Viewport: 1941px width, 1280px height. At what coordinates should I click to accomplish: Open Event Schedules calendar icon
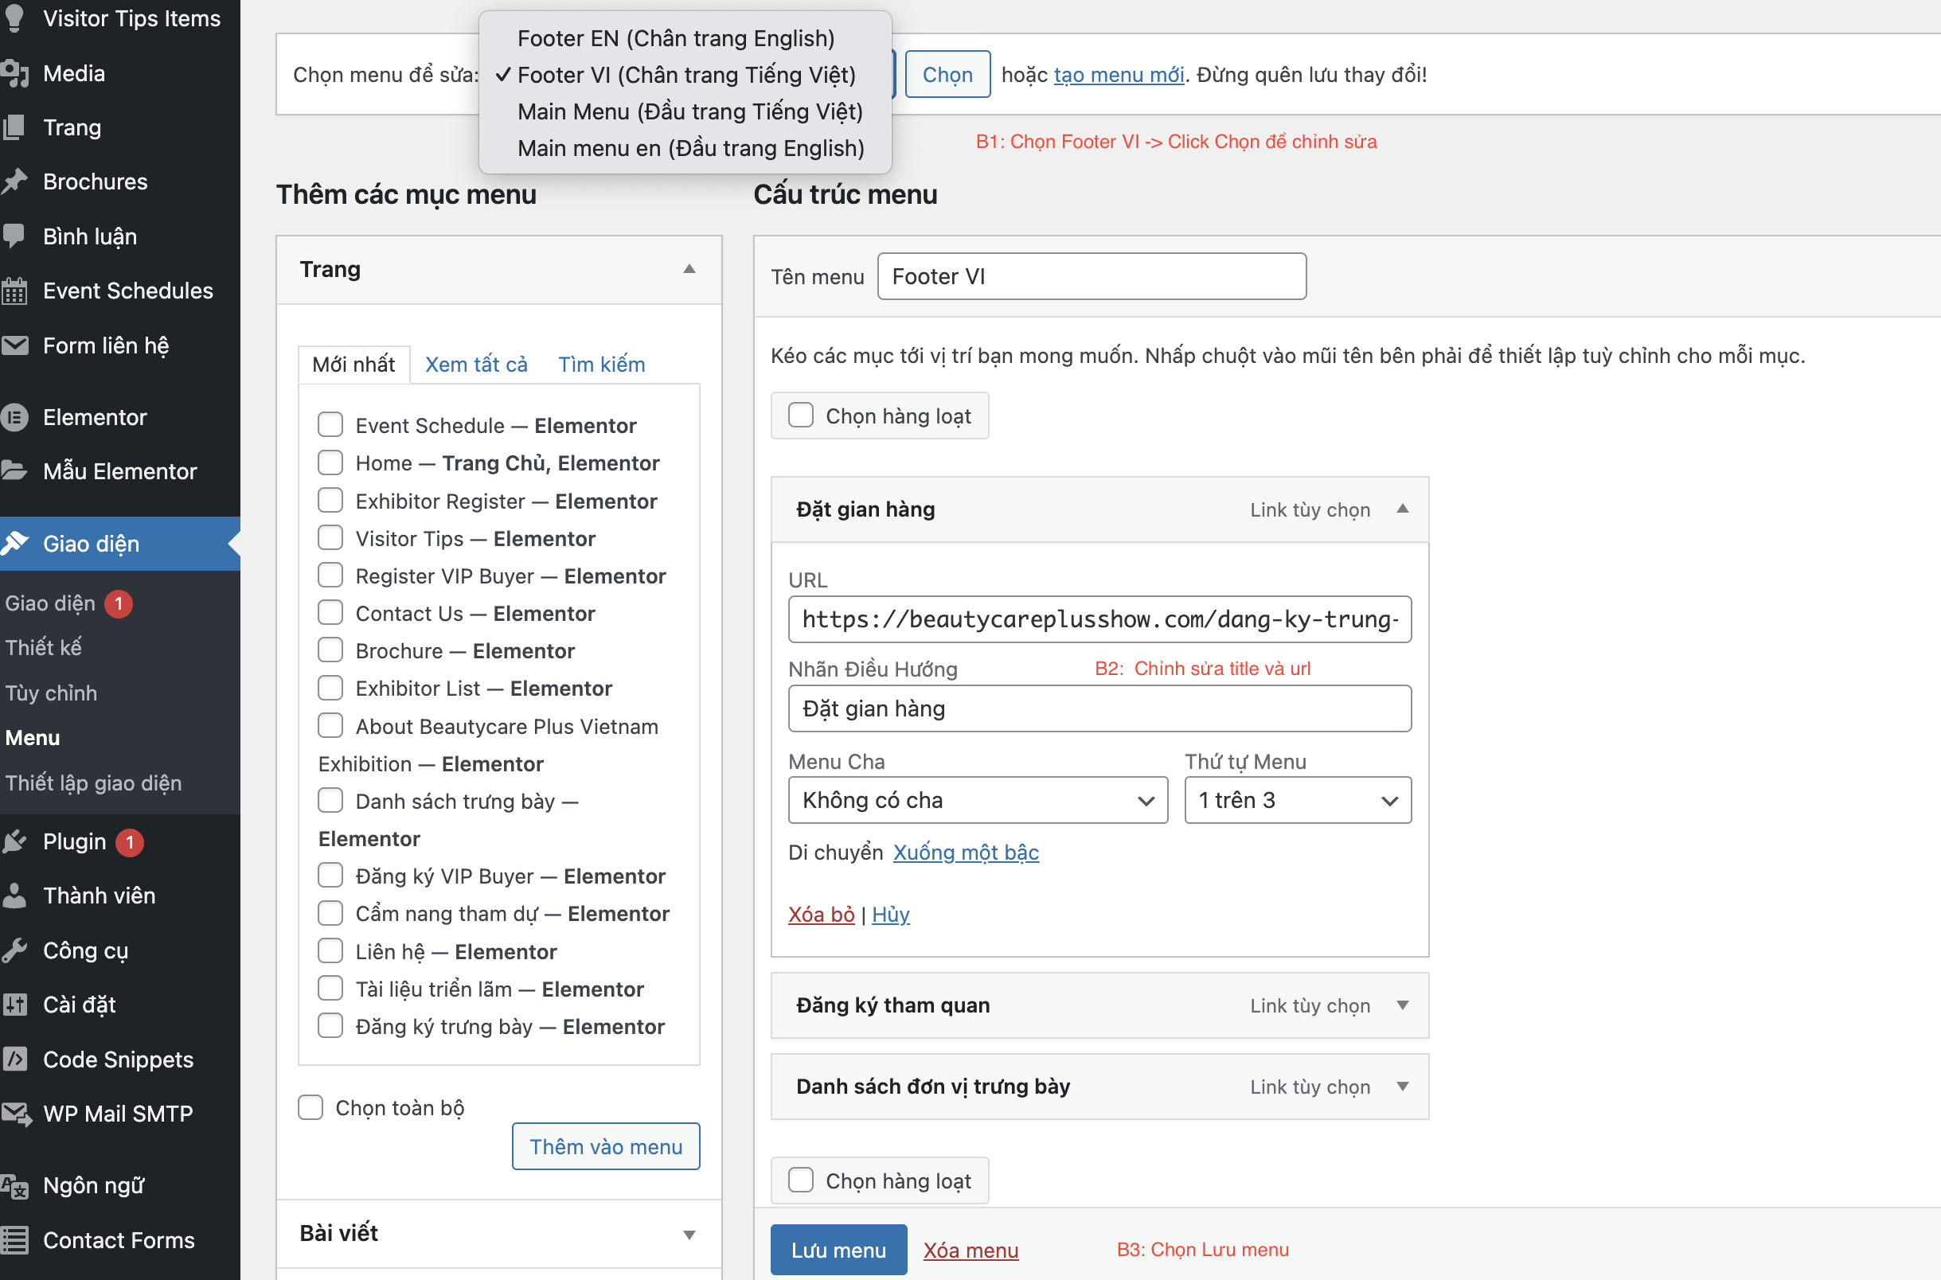click(14, 291)
